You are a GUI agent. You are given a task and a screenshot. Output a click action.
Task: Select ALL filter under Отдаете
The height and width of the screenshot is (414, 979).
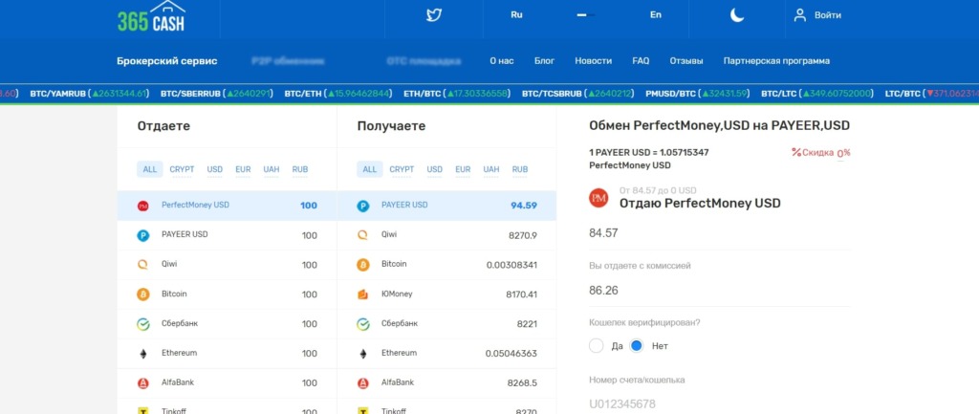click(150, 169)
